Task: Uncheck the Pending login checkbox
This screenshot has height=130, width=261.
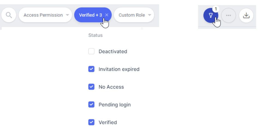Action: point(91,105)
